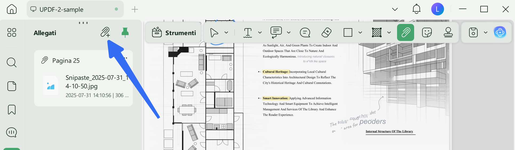Open the notifications bell
The width and height of the screenshot is (515, 150).
(417, 9)
